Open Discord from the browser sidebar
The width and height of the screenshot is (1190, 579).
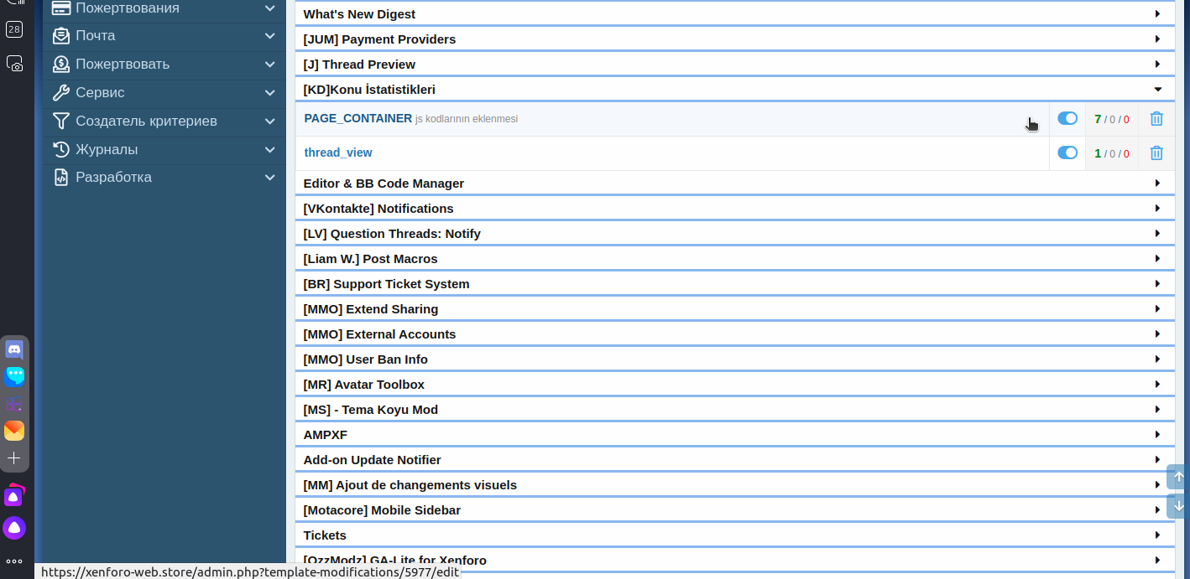pos(14,350)
